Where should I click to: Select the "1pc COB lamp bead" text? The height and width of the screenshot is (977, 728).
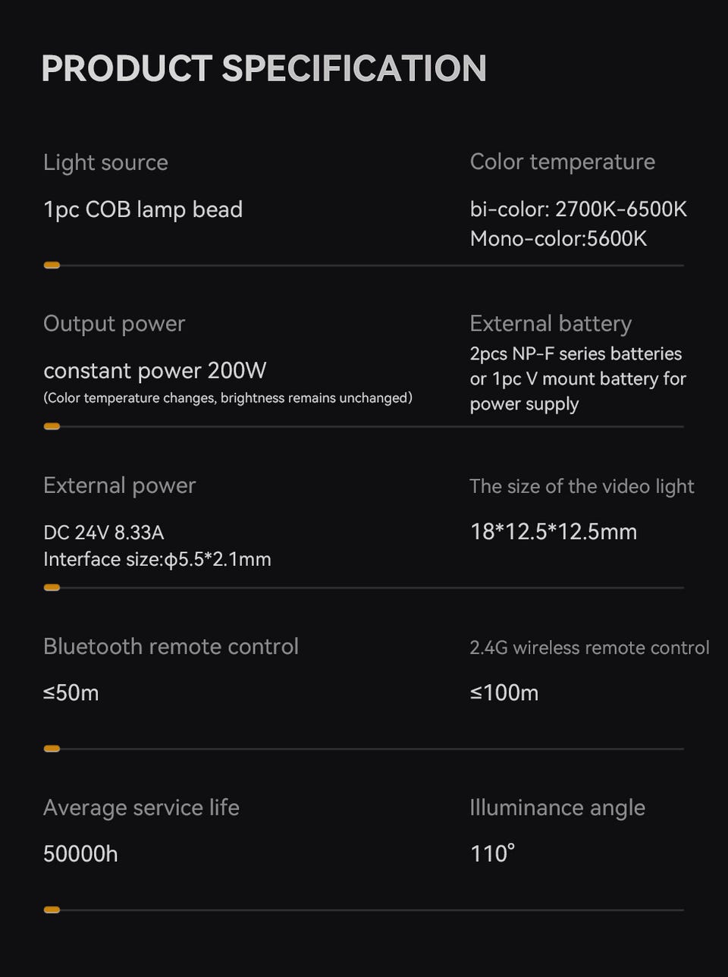(x=143, y=209)
